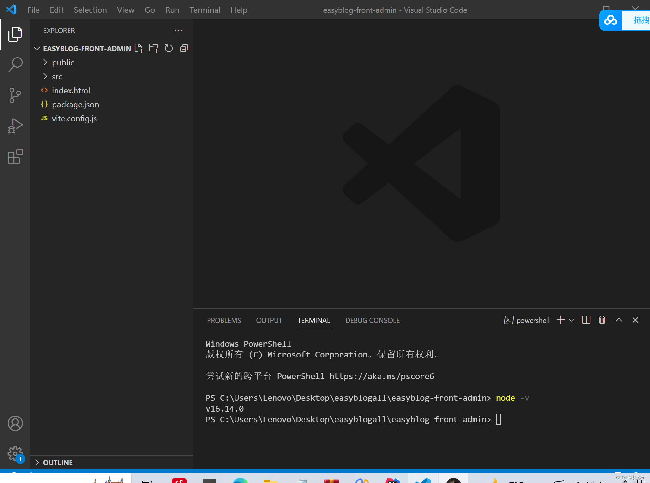Click the 拖拽 label beside the cloud icon
Viewport: 650px width, 483px height.
click(x=641, y=20)
